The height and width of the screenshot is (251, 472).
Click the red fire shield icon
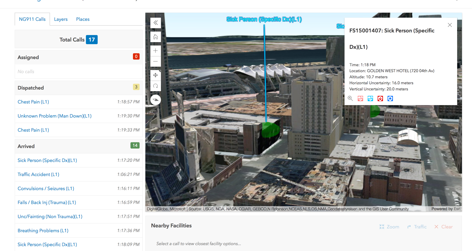pyautogui.click(x=380, y=98)
